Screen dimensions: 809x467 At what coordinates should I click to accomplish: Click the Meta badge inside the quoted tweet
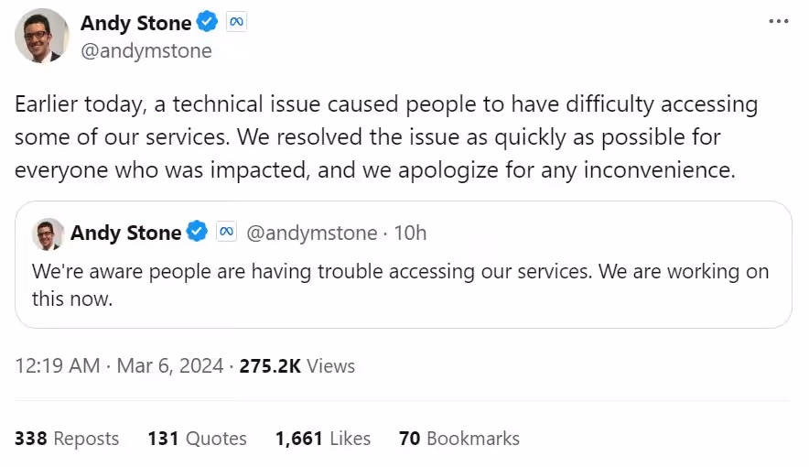(226, 233)
